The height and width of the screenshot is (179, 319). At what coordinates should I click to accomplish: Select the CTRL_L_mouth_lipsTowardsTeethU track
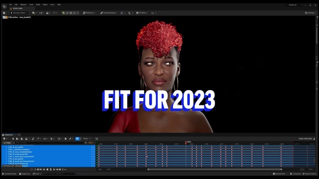coord(21,157)
